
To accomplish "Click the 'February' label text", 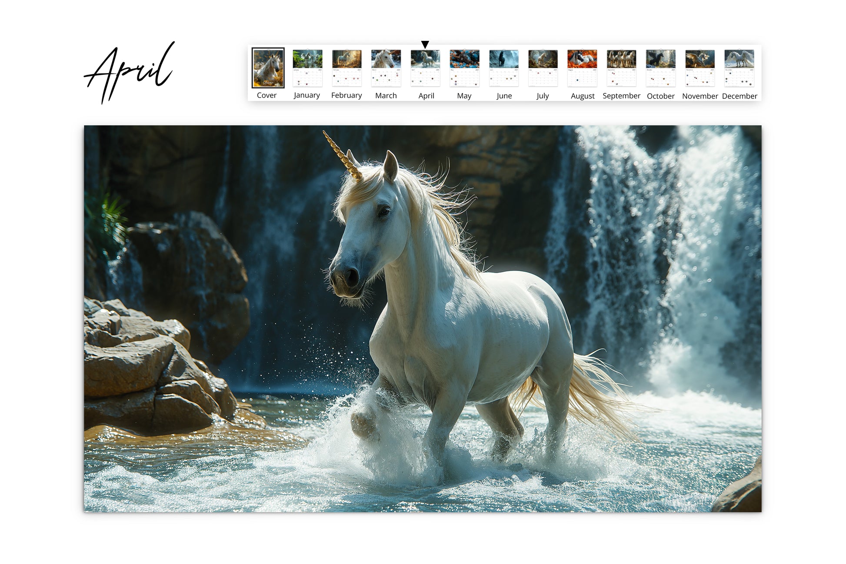I will click(x=346, y=95).
